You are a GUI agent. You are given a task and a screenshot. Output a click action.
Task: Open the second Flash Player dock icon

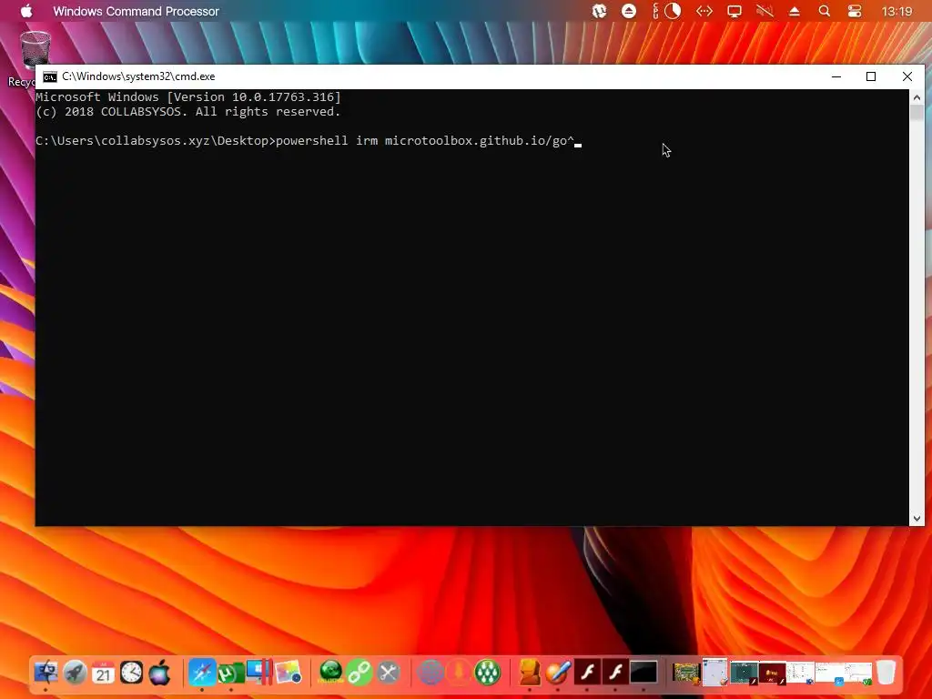point(616,673)
